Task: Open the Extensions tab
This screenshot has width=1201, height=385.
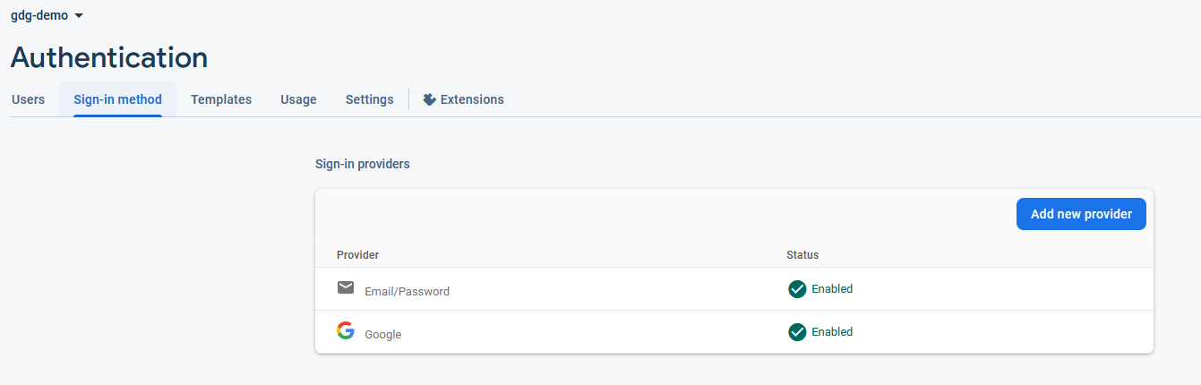Action: (472, 99)
